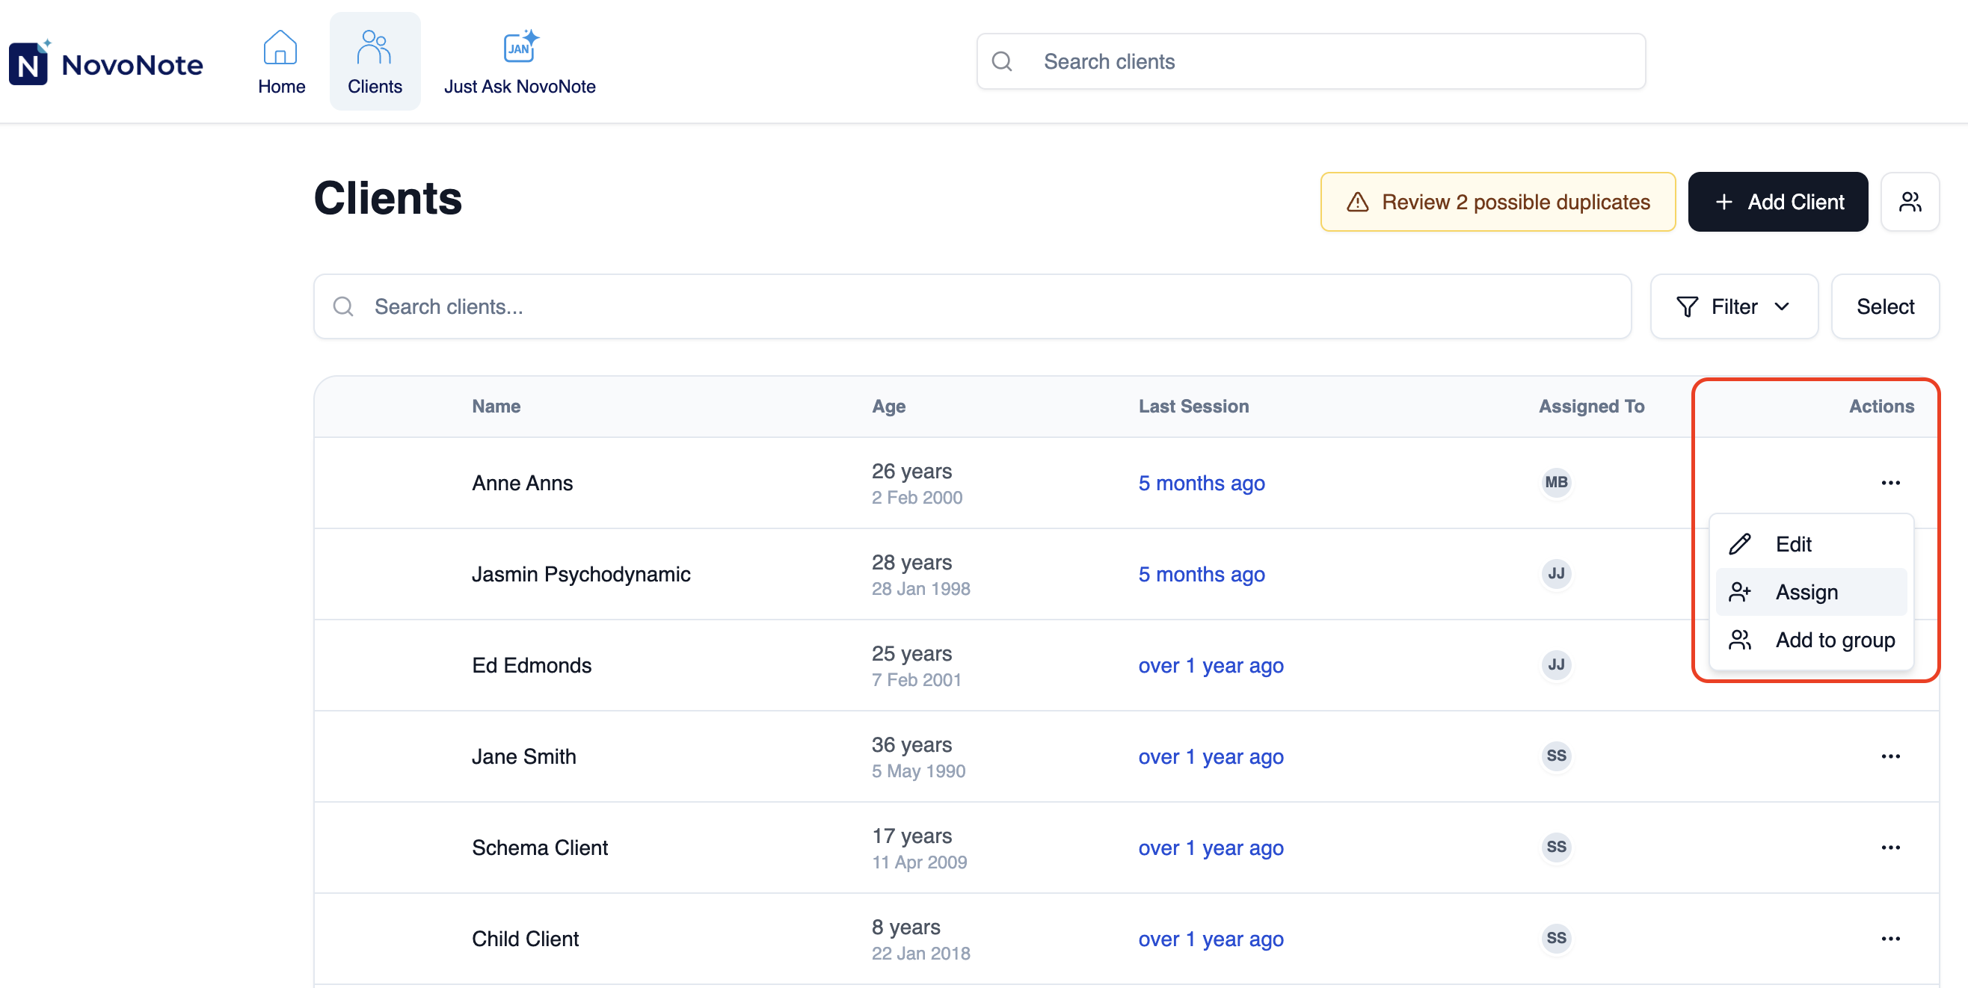Open Just Ask NovoNote assistant icon
Image resolution: width=1968 pixels, height=988 pixels.
[520, 47]
